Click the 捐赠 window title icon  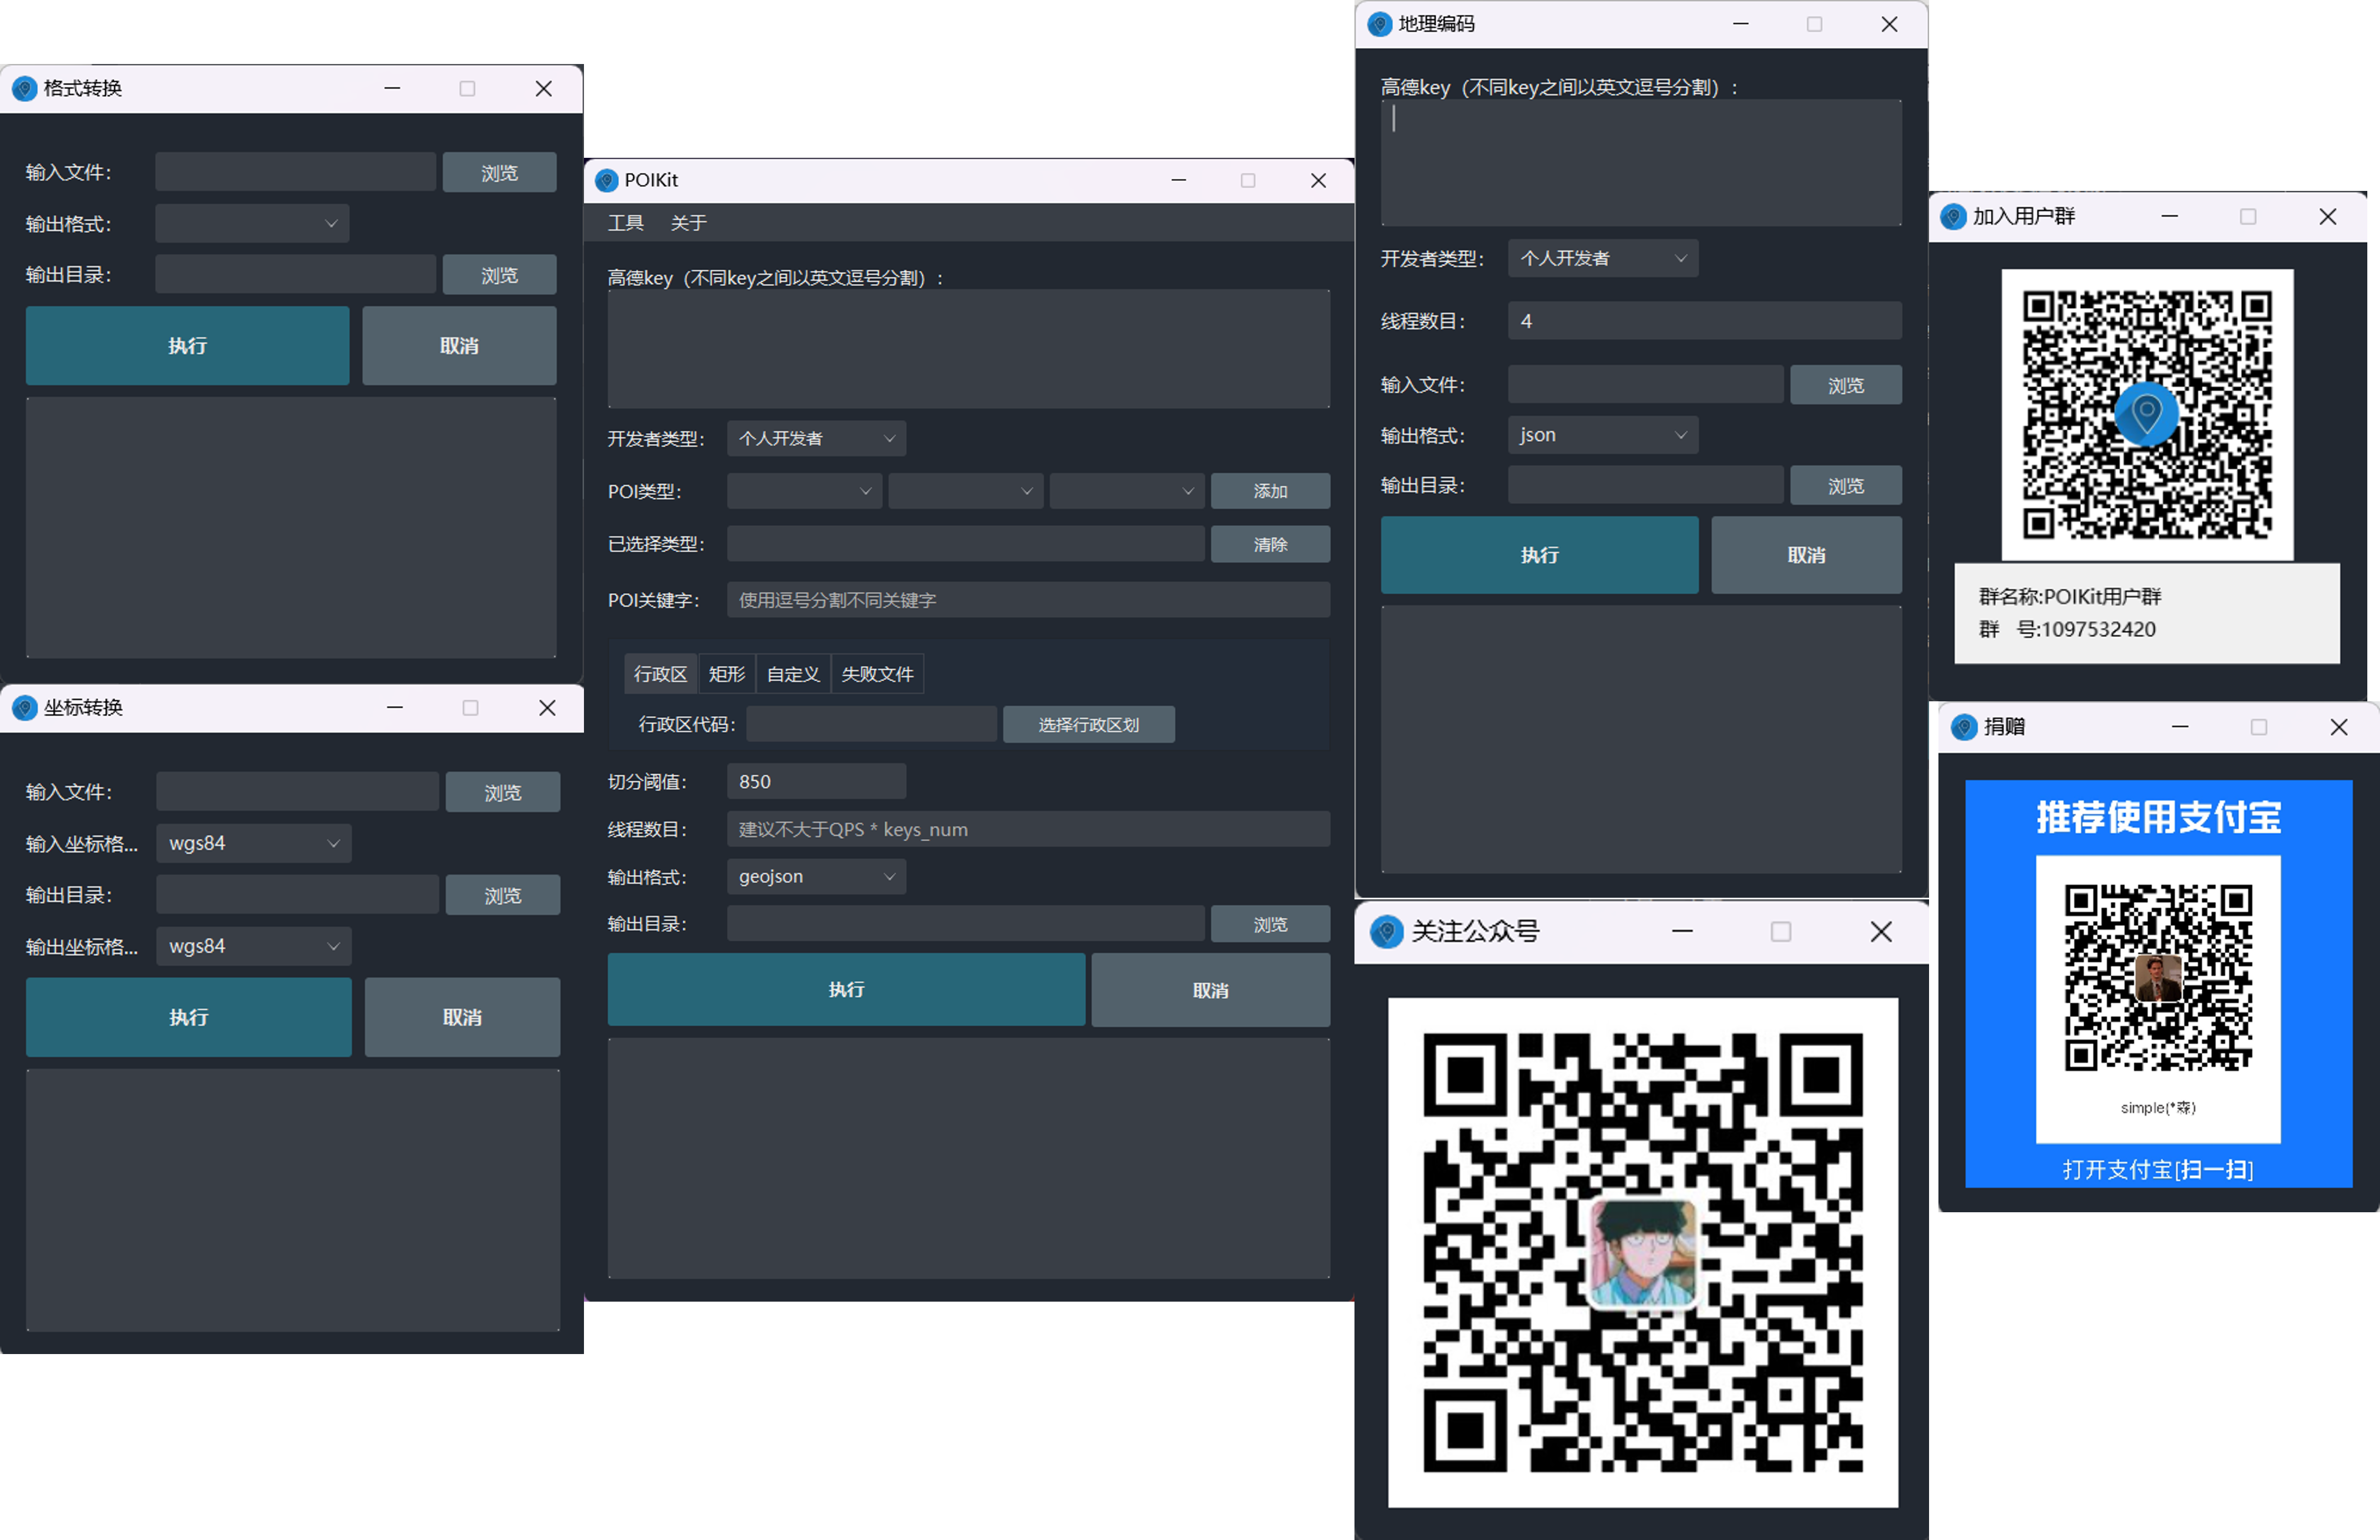(x=1964, y=727)
